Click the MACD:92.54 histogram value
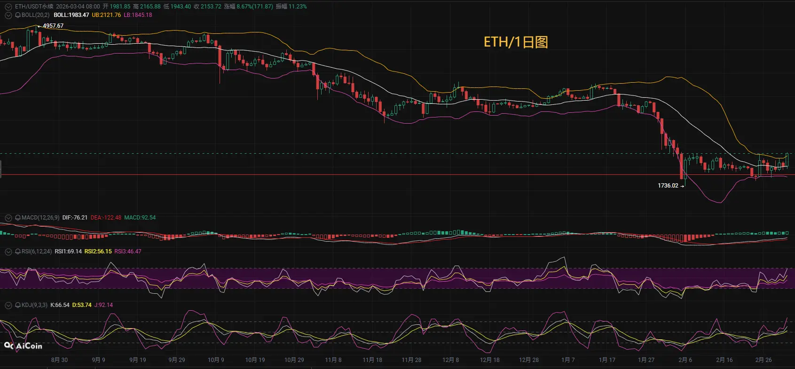 point(140,218)
